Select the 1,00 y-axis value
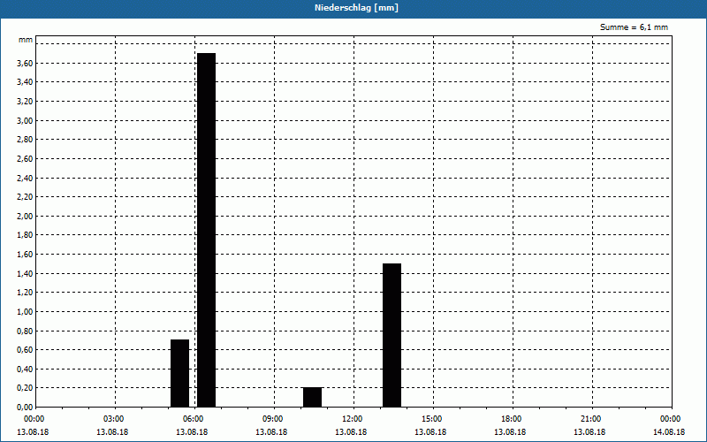Image resolution: width=707 pixels, height=442 pixels. [x=25, y=312]
